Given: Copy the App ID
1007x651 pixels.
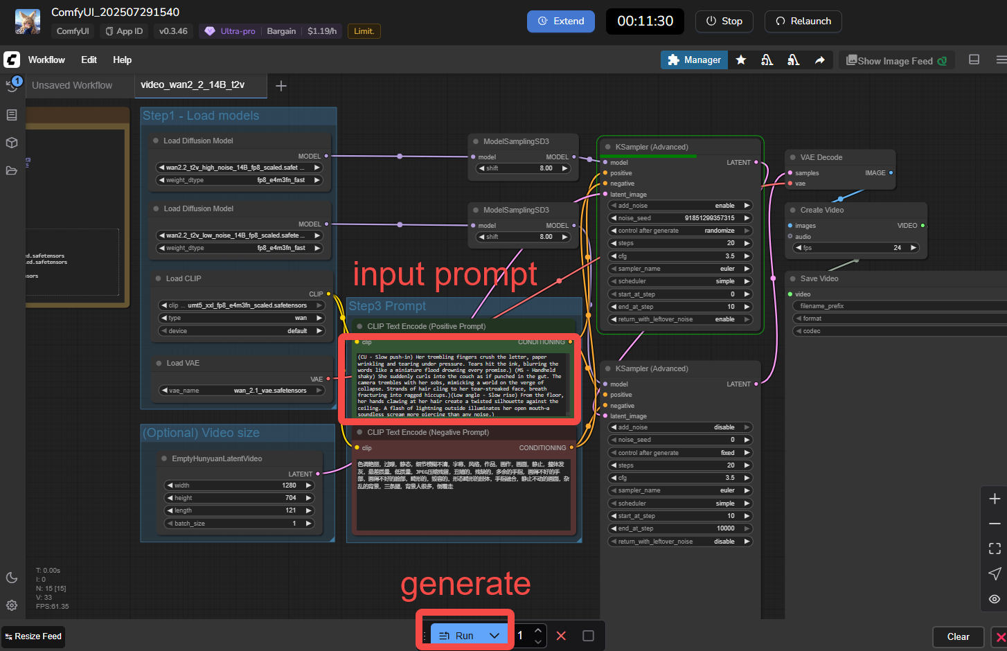Looking at the screenshot, I should pyautogui.click(x=125, y=31).
